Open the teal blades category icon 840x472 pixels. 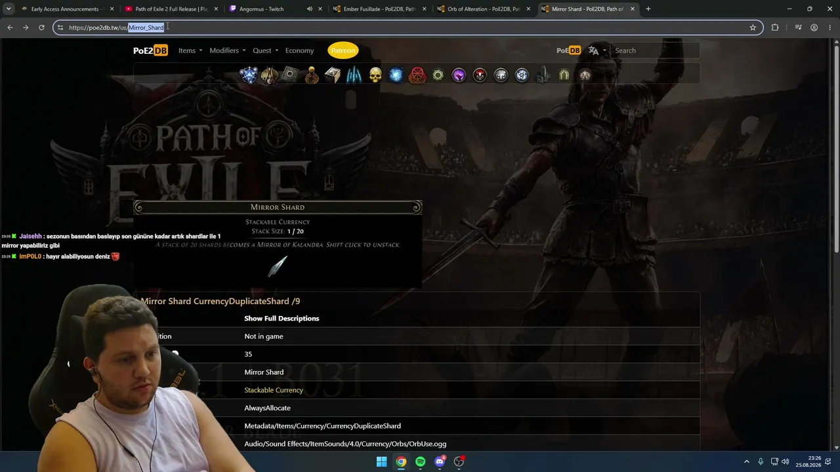tap(354, 75)
